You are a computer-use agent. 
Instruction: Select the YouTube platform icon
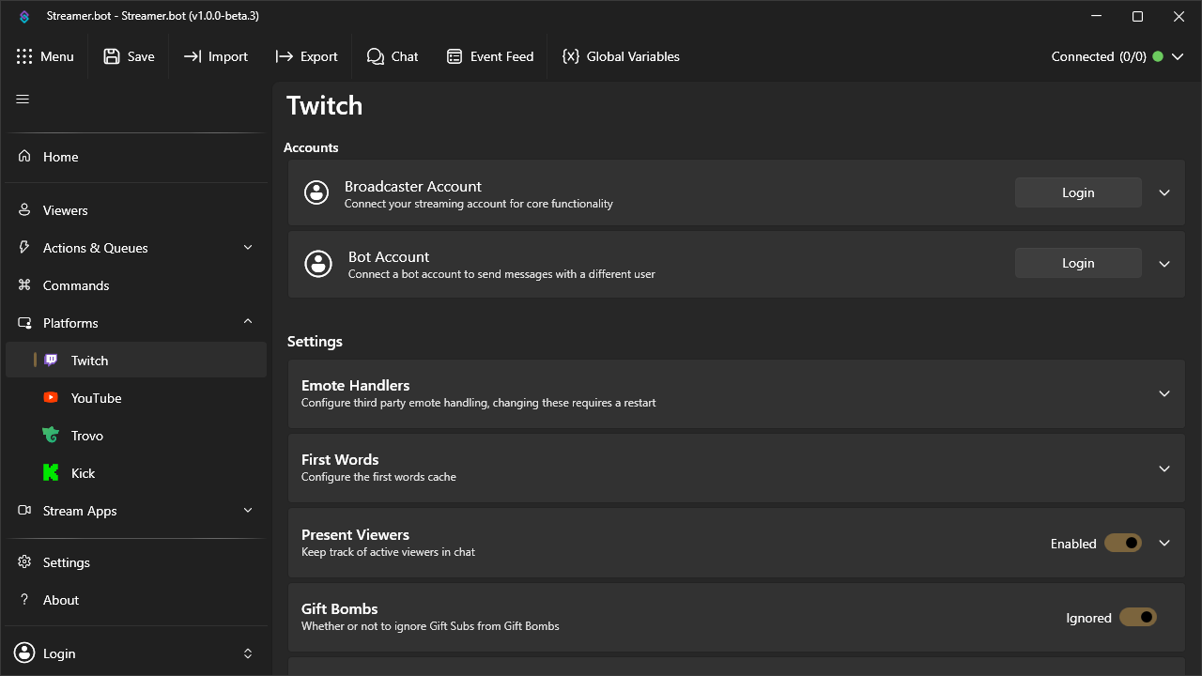50,397
